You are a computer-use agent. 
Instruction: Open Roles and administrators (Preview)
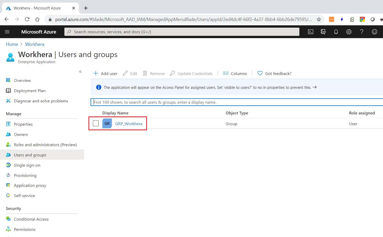pyautogui.click(x=45, y=145)
